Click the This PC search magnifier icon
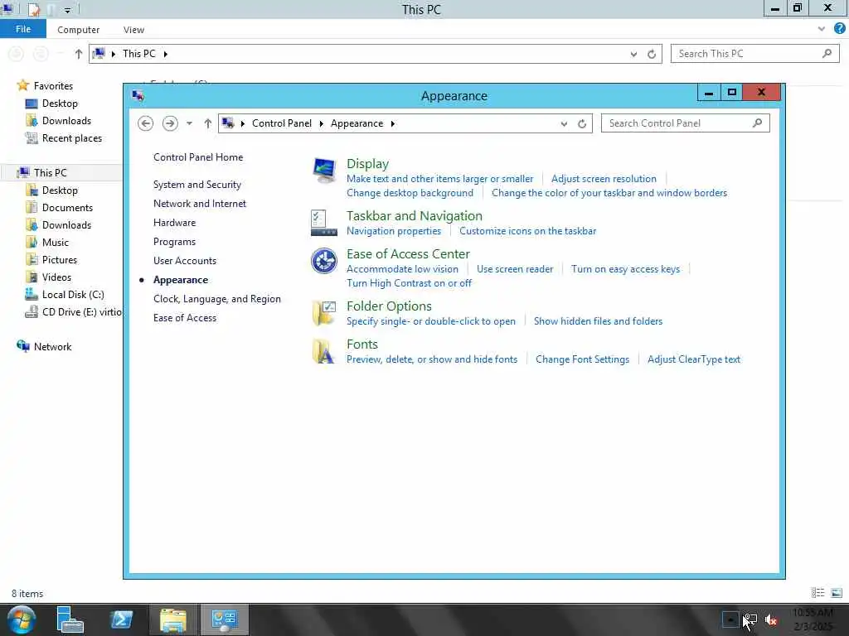This screenshot has height=636, width=849. [x=827, y=54]
